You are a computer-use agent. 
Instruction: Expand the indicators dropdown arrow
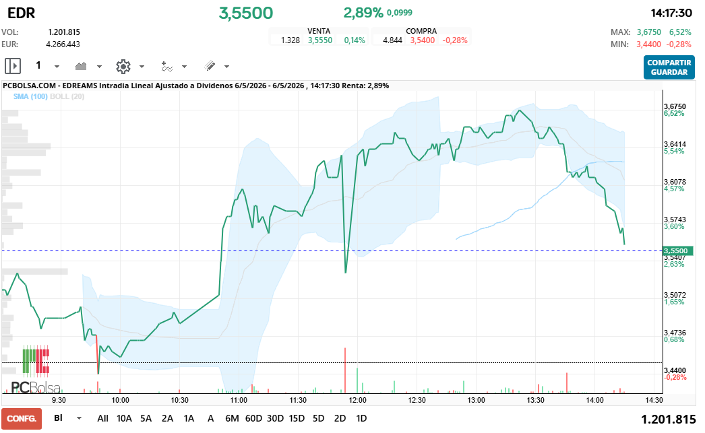185,67
